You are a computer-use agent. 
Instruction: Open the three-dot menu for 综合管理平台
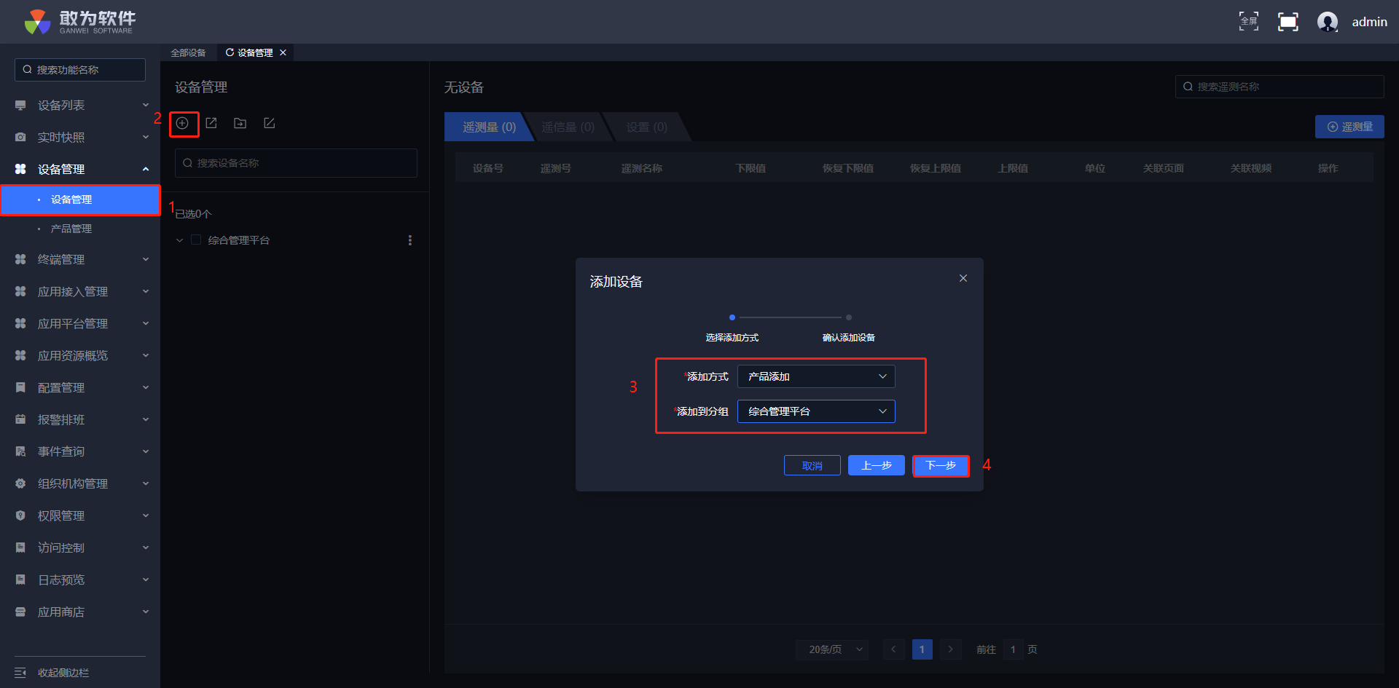tap(410, 240)
